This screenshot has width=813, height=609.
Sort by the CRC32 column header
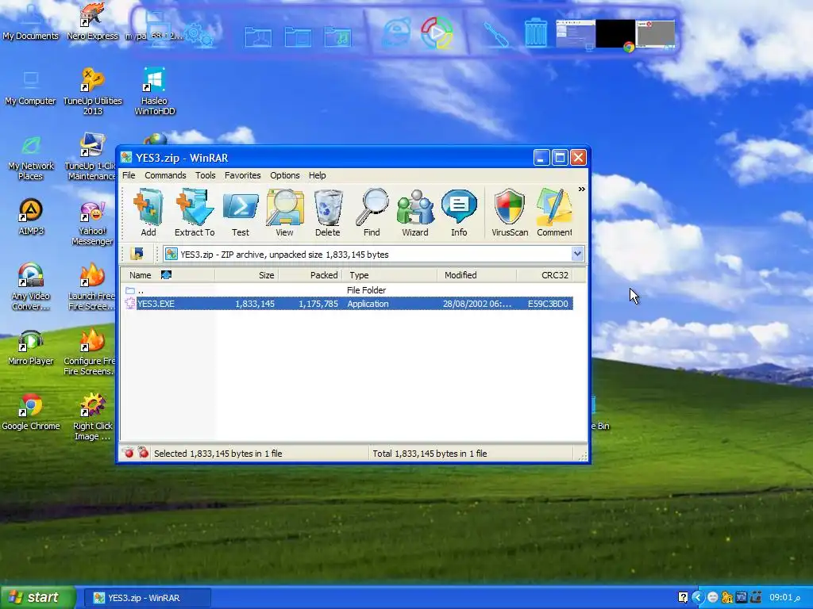point(545,275)
